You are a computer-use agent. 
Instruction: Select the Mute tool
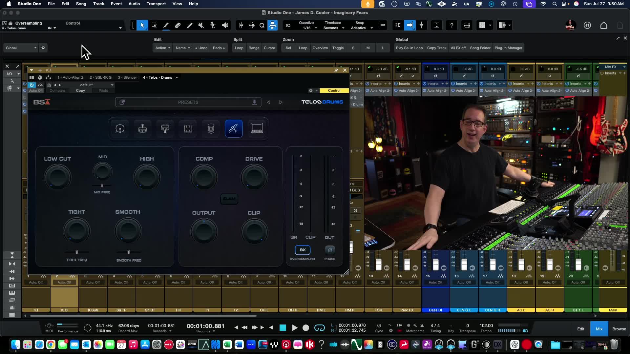point(201,25)
